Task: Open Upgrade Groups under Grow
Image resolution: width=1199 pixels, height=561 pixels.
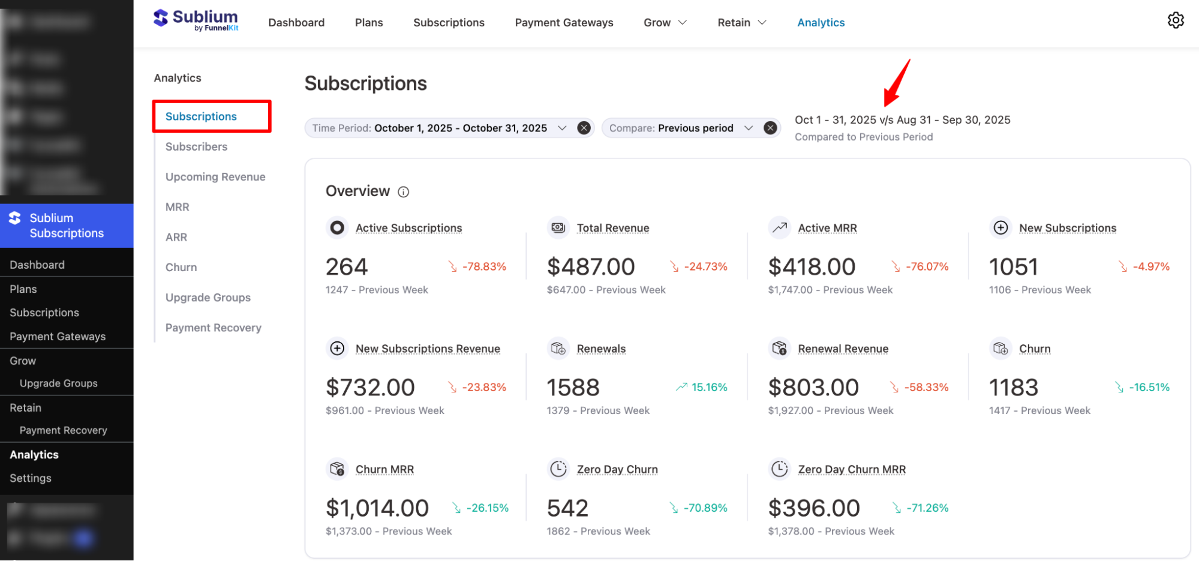Action: click(59, 383)
